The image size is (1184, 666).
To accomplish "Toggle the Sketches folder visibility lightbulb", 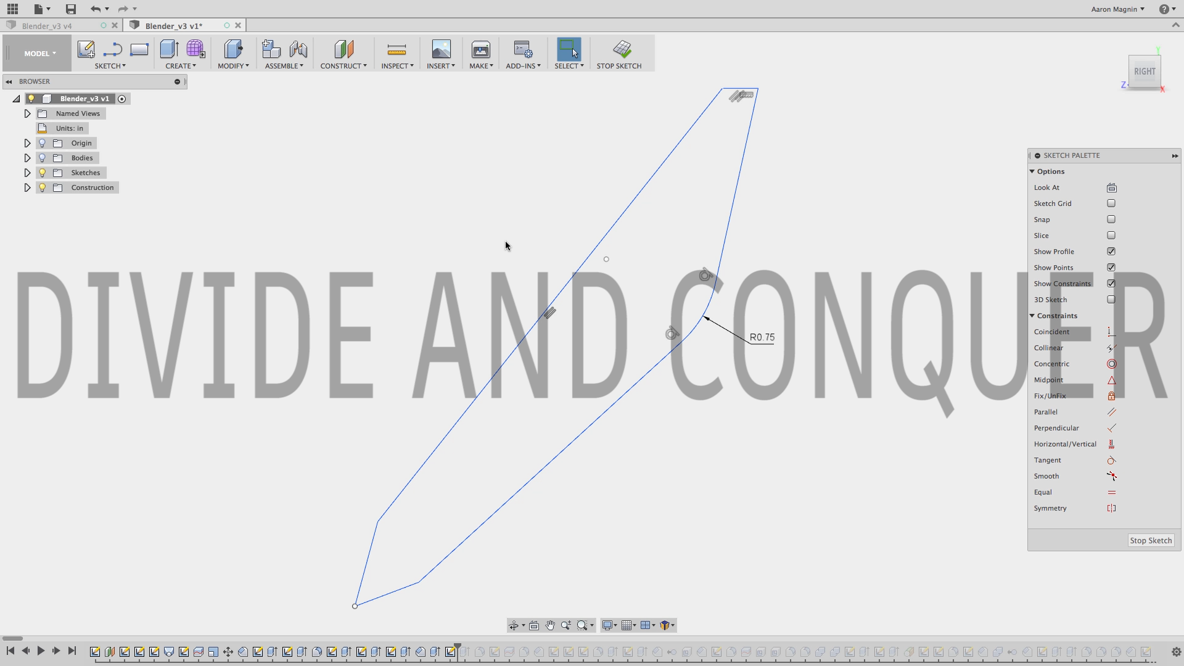I will pos(43,173).
